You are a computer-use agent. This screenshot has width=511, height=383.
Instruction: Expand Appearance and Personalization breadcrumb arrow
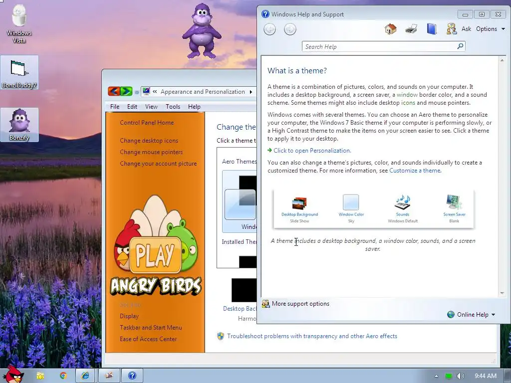(251, 92)
